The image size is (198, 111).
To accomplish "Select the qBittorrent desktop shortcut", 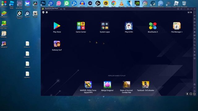I will point(161,4).
